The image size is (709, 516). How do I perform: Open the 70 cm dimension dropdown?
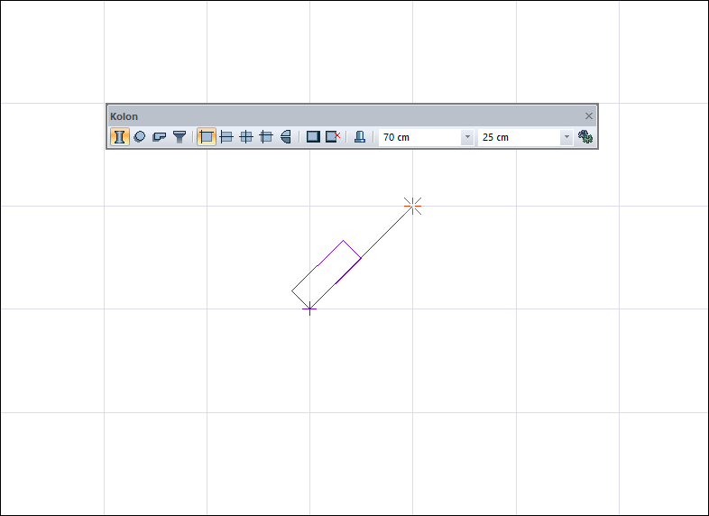[x=467, y=137]
